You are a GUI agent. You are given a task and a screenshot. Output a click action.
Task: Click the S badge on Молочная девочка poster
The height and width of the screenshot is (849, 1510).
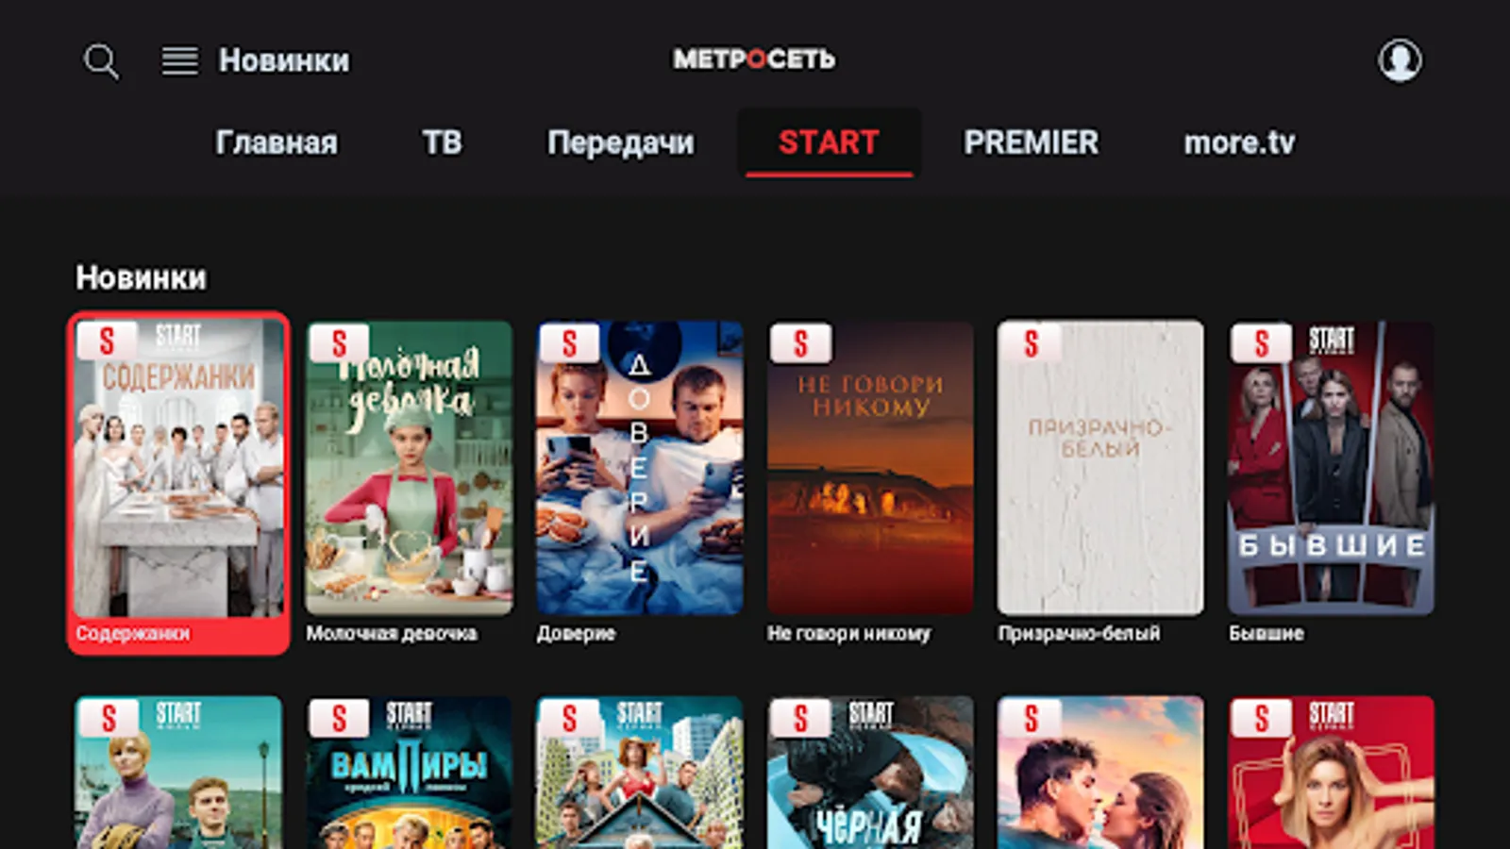pos(338,344)
